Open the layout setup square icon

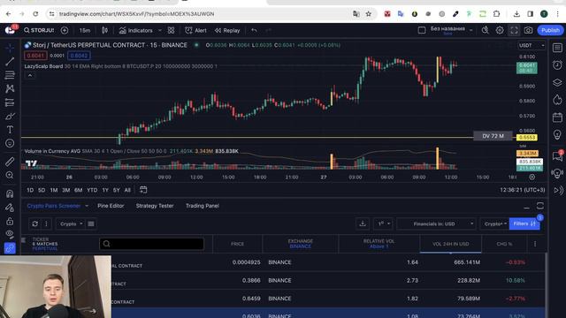pyautogui.click(x=422, y=31)
